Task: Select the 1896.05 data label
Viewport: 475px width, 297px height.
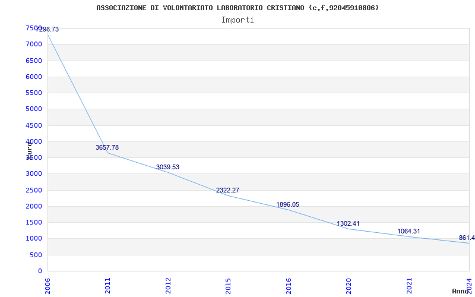Action: [288, 204]
